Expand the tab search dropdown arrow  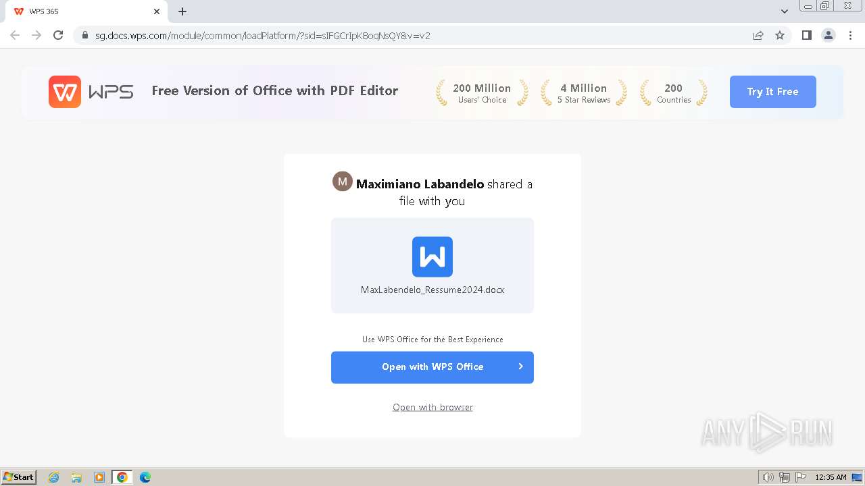785,11
